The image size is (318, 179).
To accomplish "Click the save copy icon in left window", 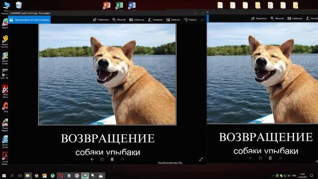I will [x=102, y=160].
